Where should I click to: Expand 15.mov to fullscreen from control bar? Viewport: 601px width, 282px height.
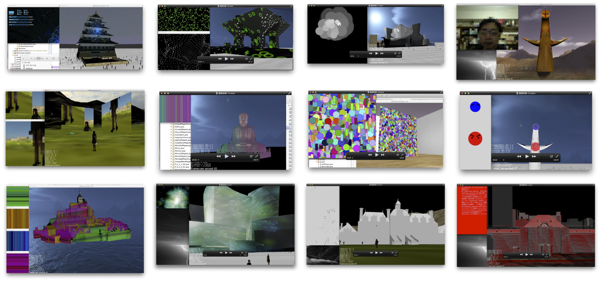tap(256, 156)
